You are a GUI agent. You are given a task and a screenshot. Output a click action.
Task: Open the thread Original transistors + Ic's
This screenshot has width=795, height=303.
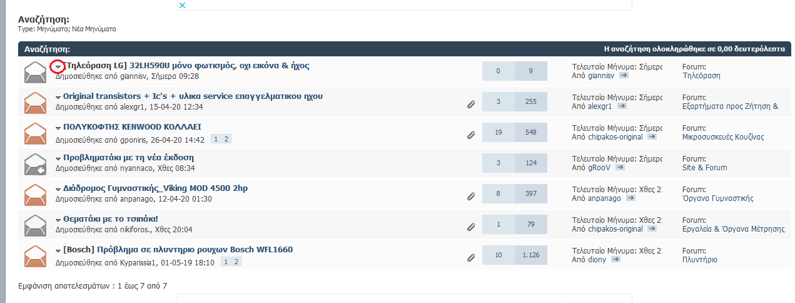(x=193, y=96)
